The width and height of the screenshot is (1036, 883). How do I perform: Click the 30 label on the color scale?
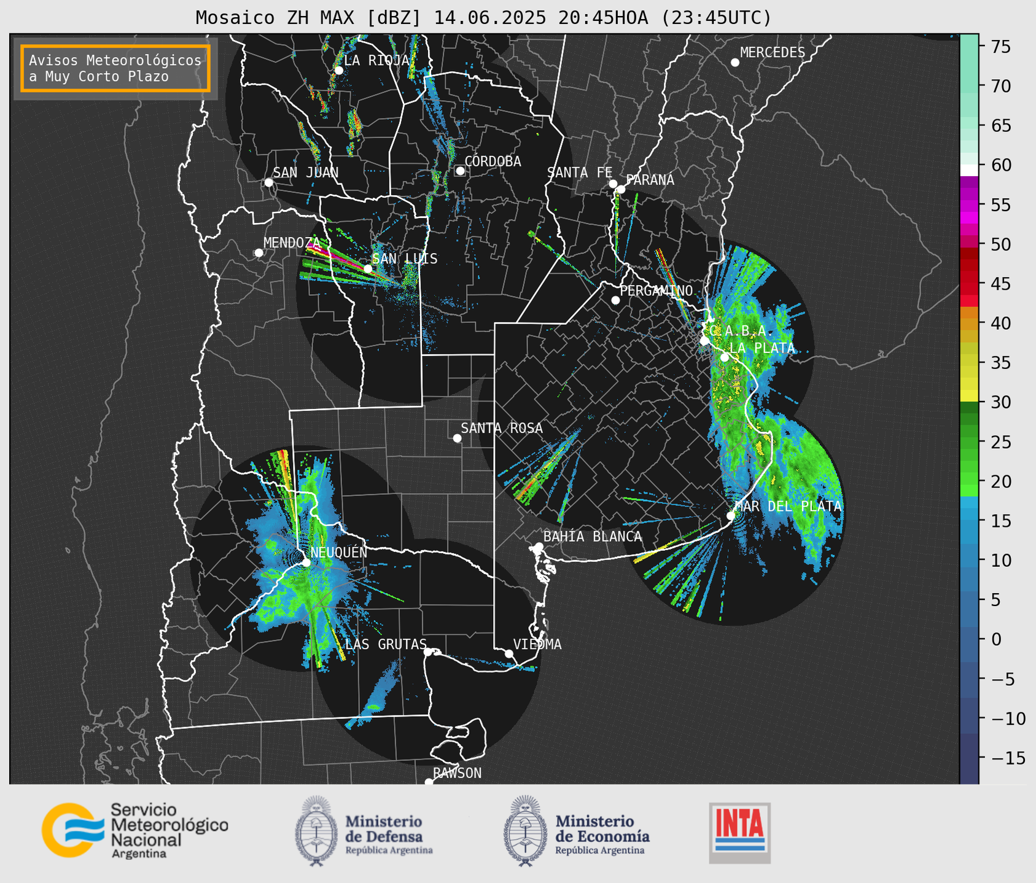pos(1000,402)
